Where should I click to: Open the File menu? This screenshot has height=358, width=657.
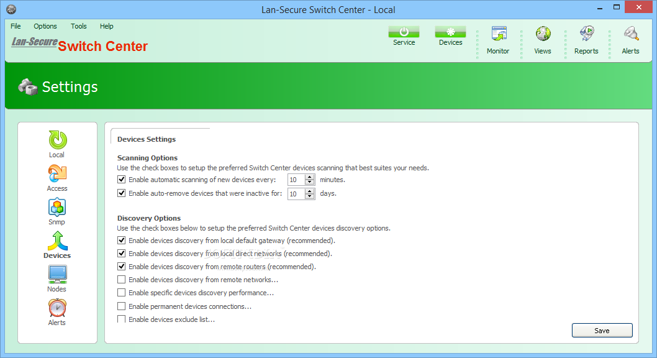(x=16, y=26)
